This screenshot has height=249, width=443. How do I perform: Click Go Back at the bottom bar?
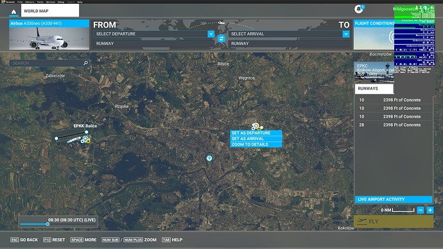coord(24,239)
